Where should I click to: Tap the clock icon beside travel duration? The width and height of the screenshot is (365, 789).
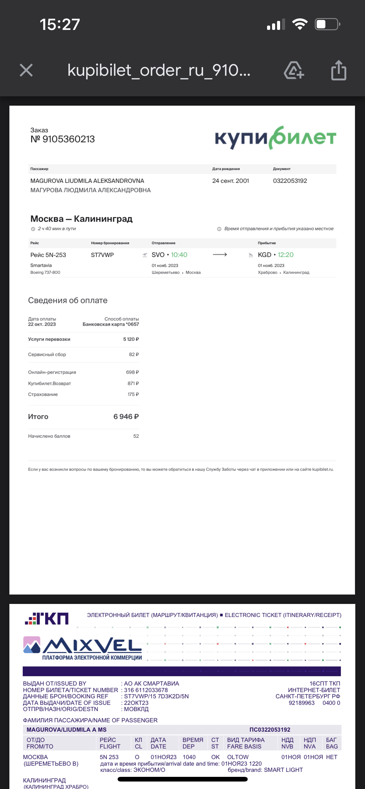click(33, 229)
